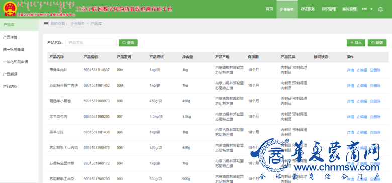
Task: Open 详情 for product key 006
Action: click(x=350, y=132)
